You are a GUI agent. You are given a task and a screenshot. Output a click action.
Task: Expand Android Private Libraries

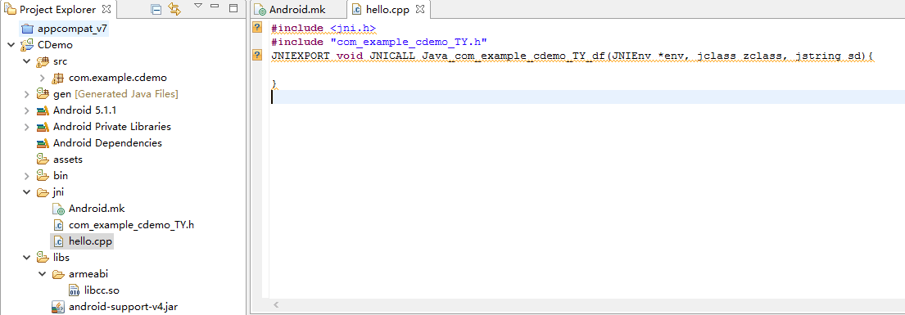(26, 126)
